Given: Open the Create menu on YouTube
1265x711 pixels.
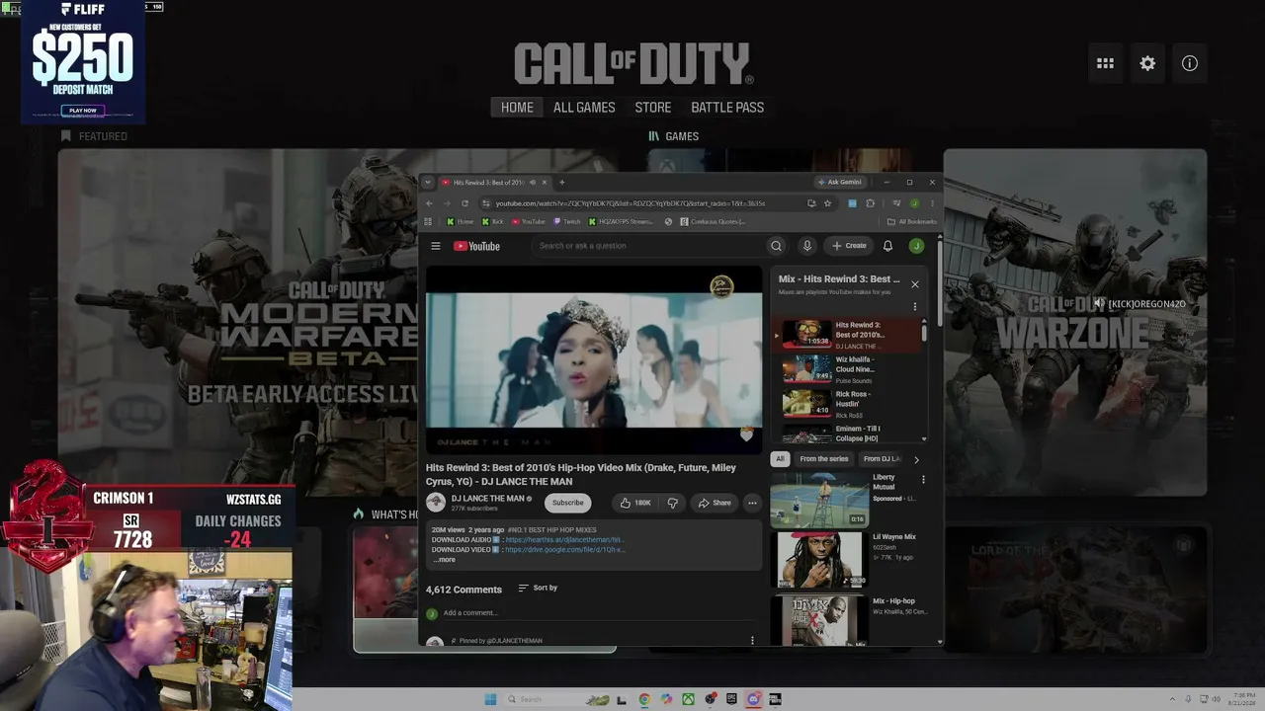Looking at the screenshot, I should coord(849,246).
